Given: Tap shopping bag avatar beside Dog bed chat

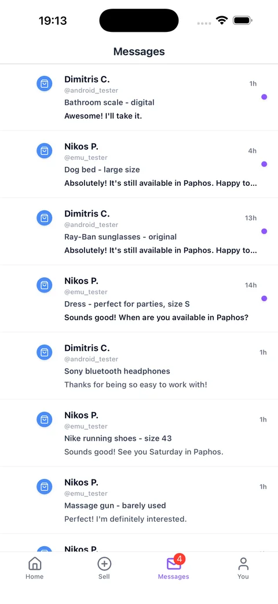Looking at the screenshot, I should pos(44,151).
